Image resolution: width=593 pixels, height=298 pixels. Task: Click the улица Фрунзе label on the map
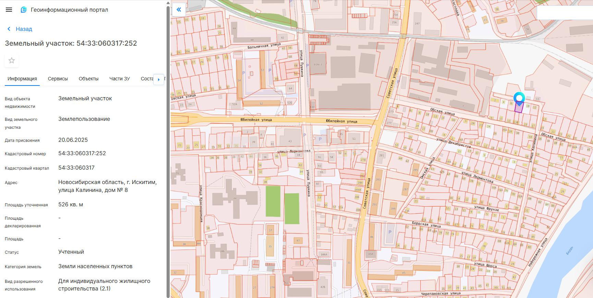tap(486, 208)
